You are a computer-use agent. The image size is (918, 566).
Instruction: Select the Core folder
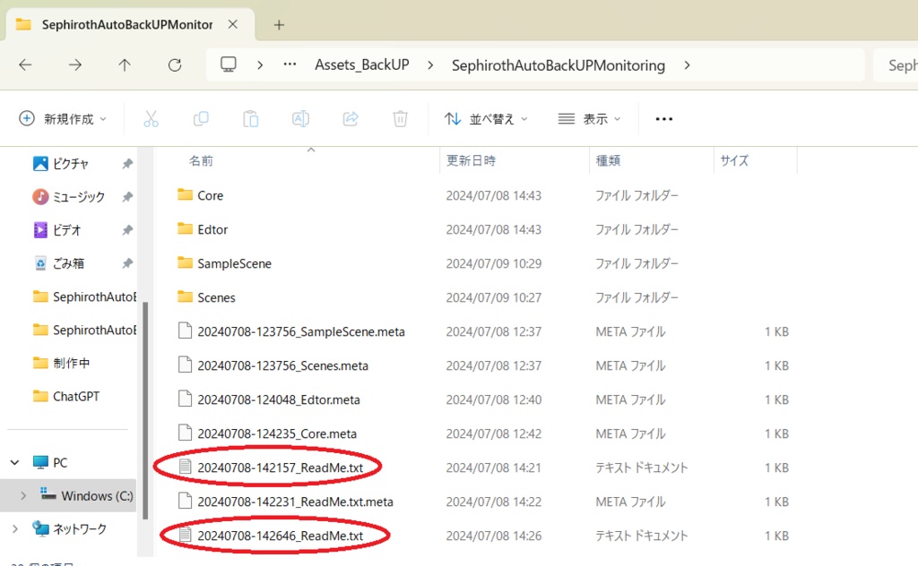[210, 195]
